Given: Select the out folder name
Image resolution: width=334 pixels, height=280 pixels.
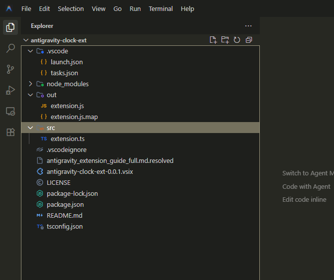Looking at the screenshot, I should [52, 95].
